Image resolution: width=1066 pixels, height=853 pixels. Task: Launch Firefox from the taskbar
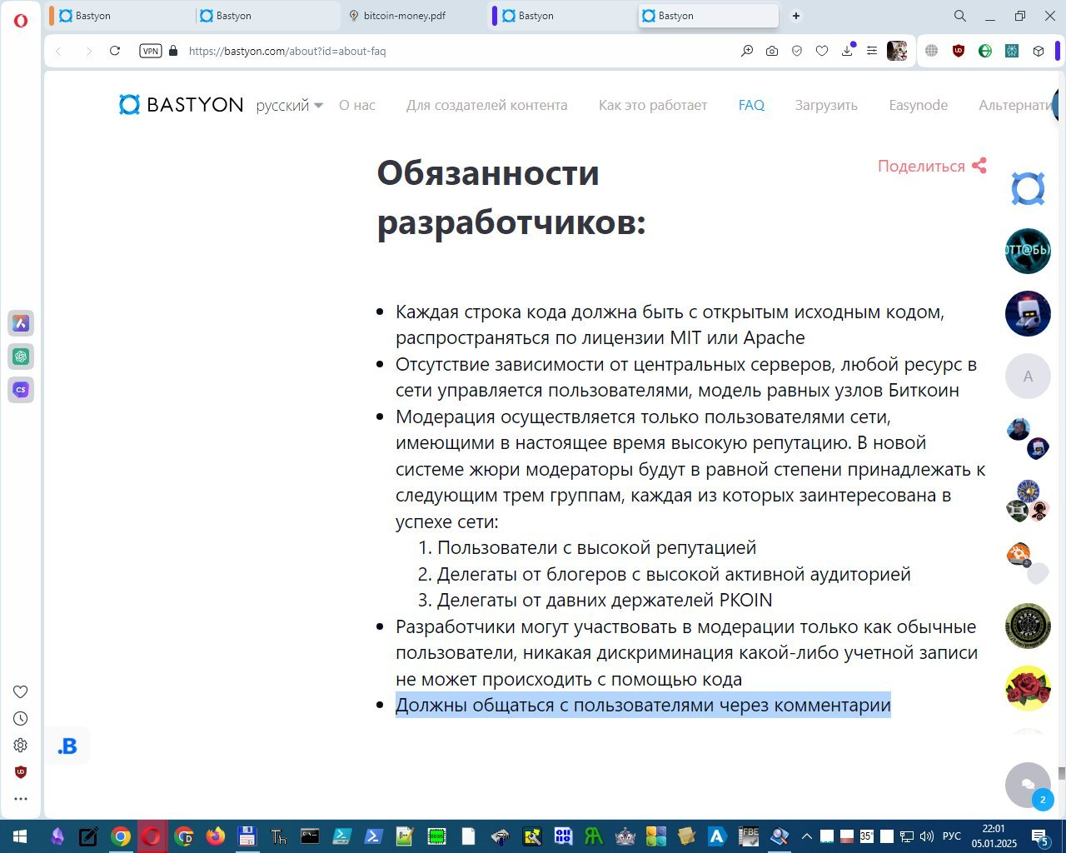216,836
